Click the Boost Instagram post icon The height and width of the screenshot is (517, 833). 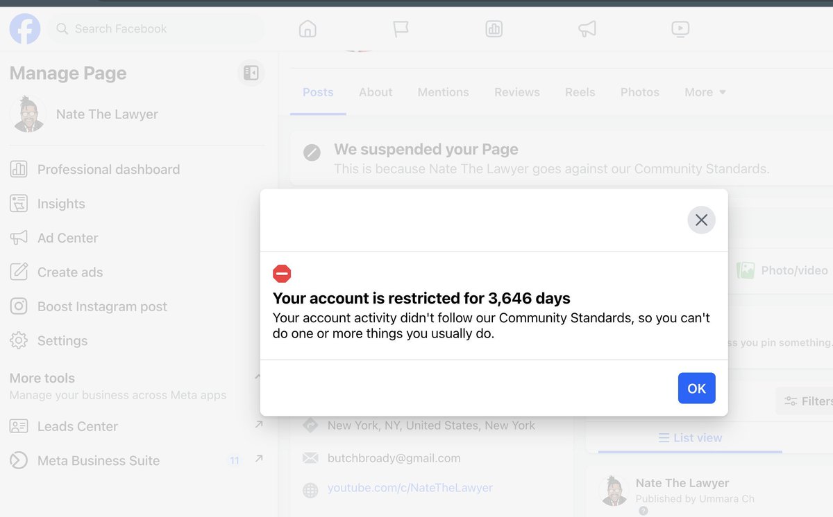[x=19, y=306]
